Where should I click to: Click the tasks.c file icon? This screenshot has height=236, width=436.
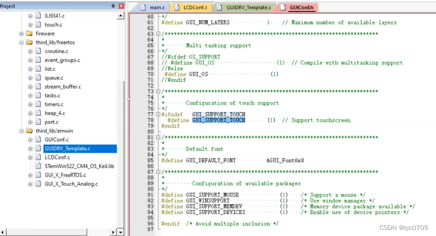pos(38,95)
